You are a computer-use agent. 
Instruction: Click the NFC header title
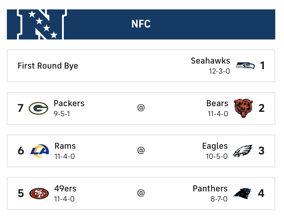pos(141,24)
